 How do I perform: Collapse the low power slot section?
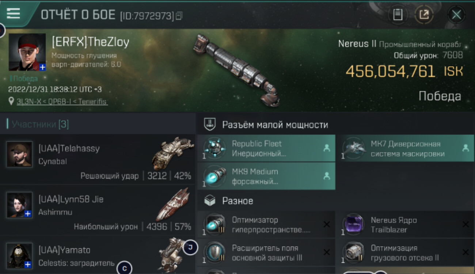(336, 125)
